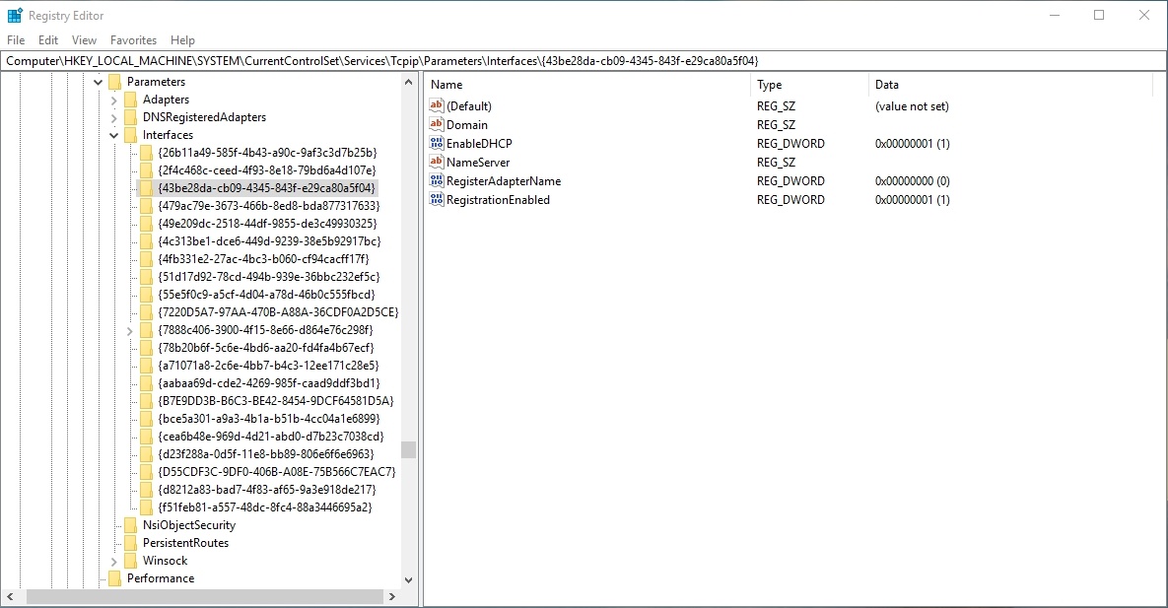Click the Winsock folder icon
1168x608 pixels.
click(130, 561)
